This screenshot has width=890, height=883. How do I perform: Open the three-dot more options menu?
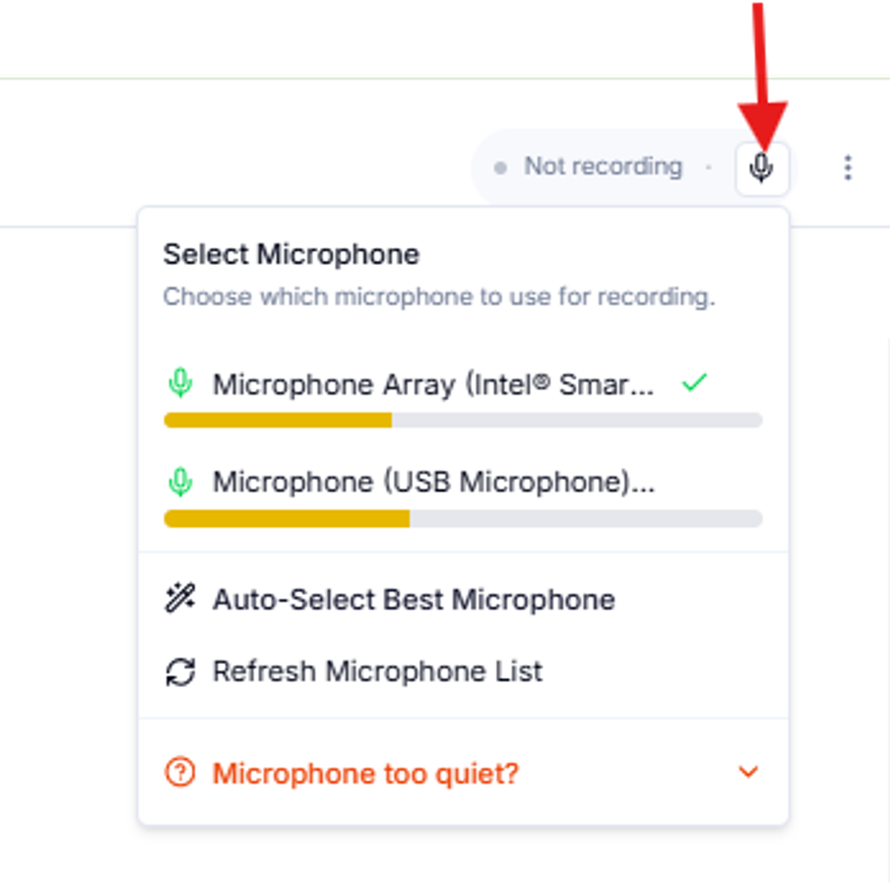coord(848,168)
